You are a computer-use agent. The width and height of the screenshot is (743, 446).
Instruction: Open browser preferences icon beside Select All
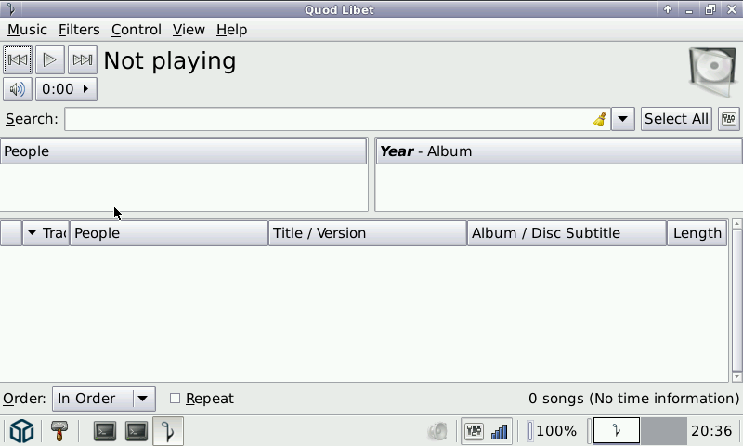(x=728, y=119)
